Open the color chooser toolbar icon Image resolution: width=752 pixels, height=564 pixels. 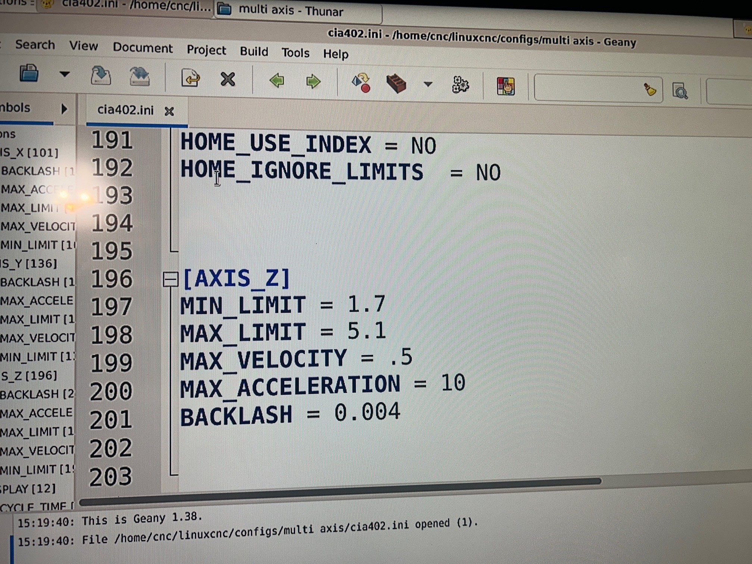[505, 87]
